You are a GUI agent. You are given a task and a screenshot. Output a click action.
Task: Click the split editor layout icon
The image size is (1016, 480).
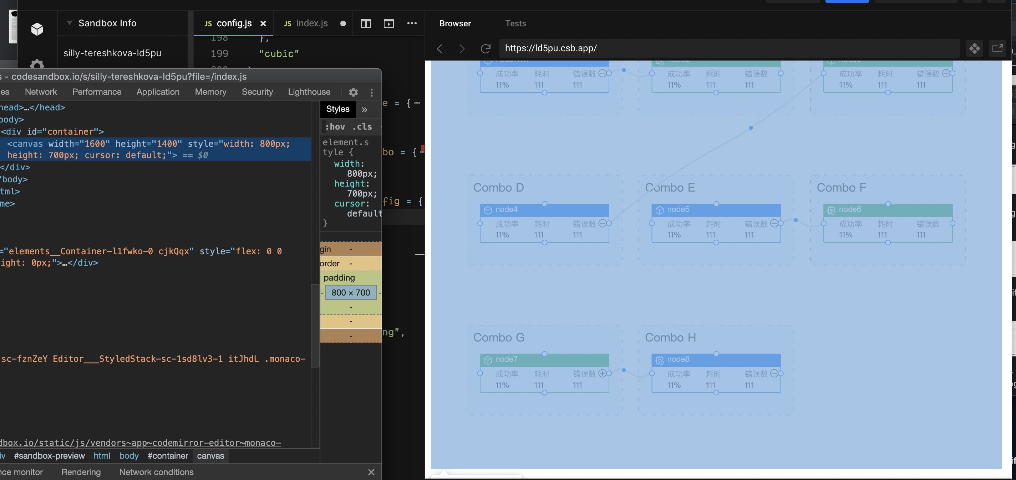coord(366,24)
